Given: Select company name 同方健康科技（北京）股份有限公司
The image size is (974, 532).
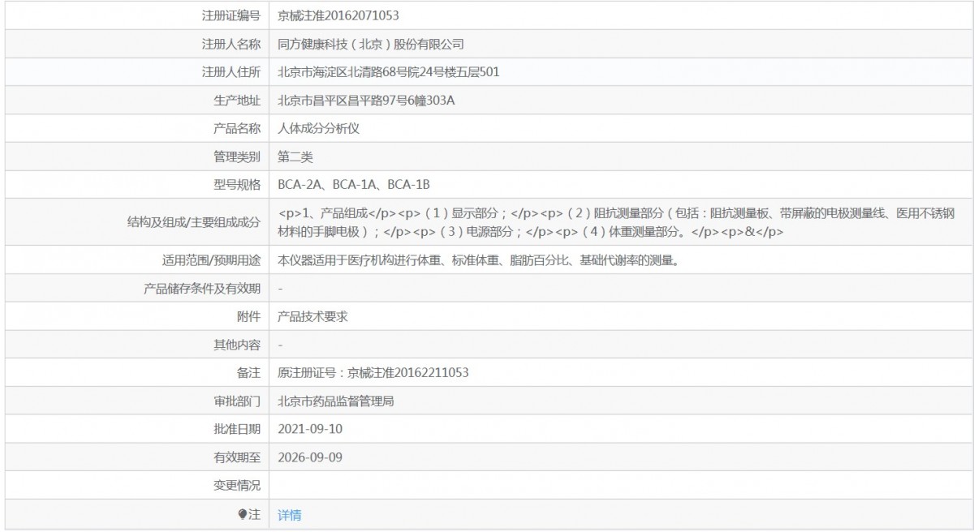Looking at the screenshot, I should (x=371, y=44).
